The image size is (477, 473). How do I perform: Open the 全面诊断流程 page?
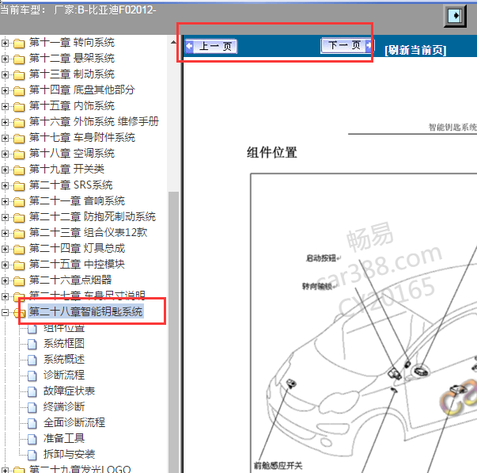click(x=74, y=422)
